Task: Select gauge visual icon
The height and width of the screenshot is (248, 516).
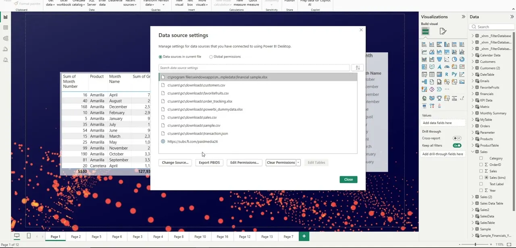Action: tap(447, 67)
